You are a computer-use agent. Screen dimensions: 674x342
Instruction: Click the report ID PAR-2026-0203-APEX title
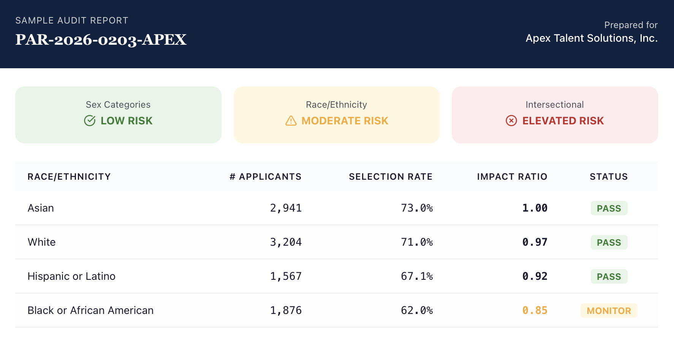tap(101, 40)
